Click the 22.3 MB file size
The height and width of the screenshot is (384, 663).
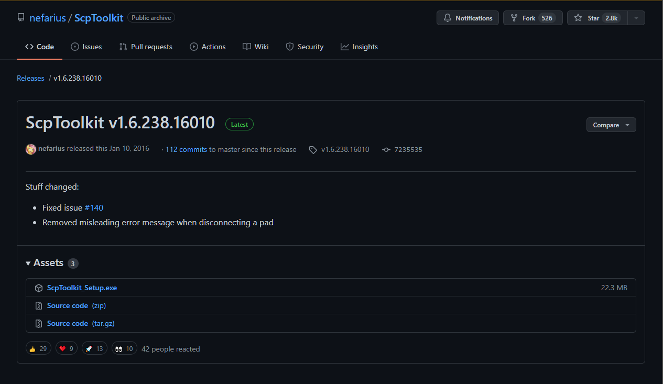click(x=614, y=288)
